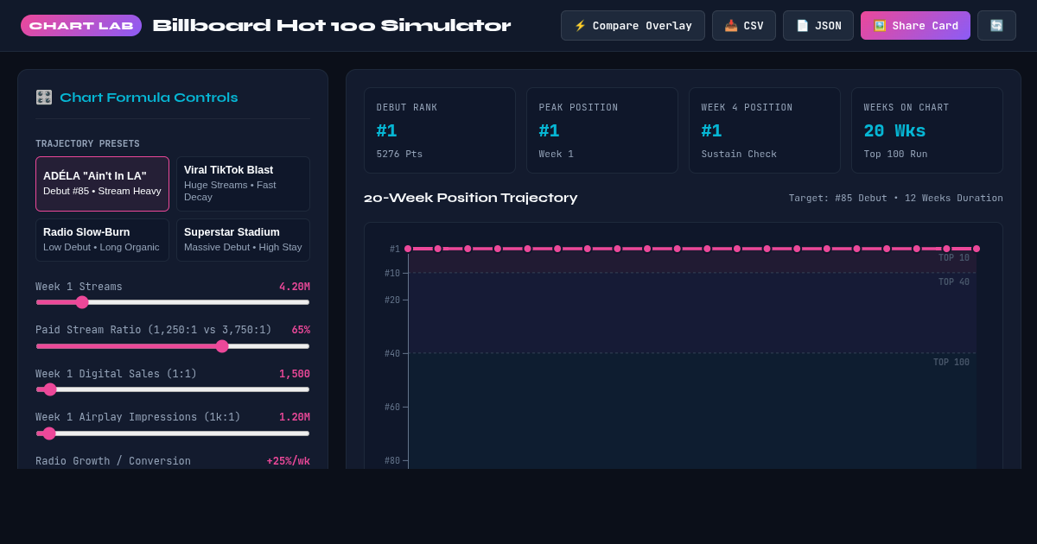Adjust the Paid Stream Ratio slider
This screenshot has width=1037, height=544.
[x=173, y=346]
